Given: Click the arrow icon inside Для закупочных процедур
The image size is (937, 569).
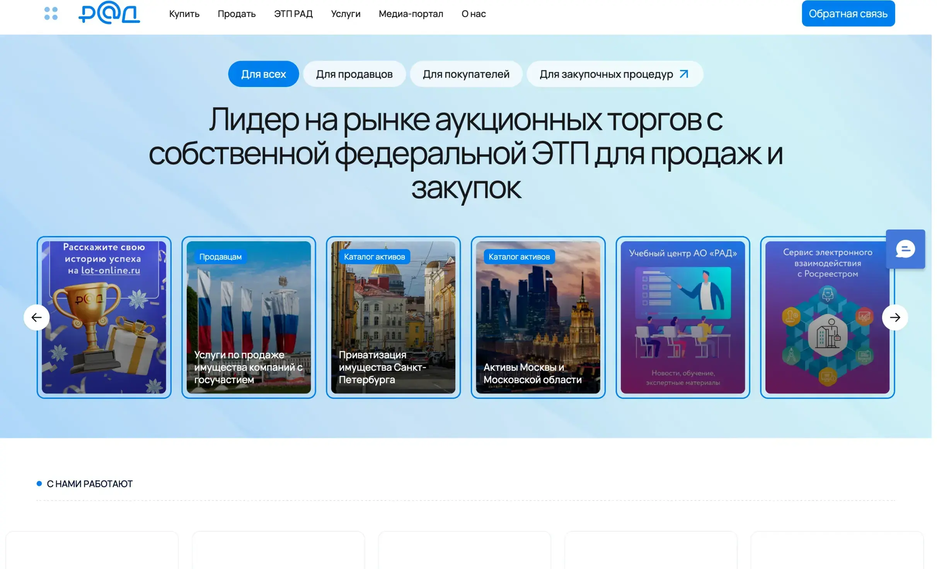Looking at the screenshot, I should [684, 74].
